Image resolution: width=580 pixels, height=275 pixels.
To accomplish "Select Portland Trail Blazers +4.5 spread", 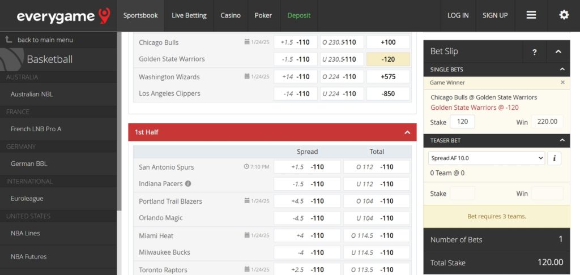I will point(307,201).
